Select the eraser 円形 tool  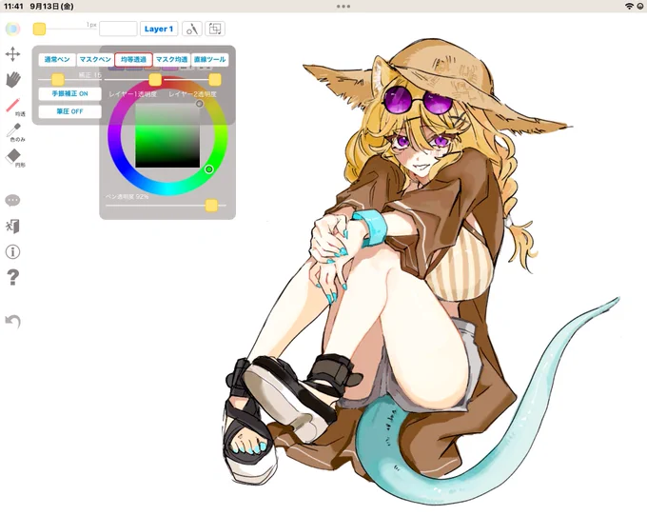[x=13, y=155]
